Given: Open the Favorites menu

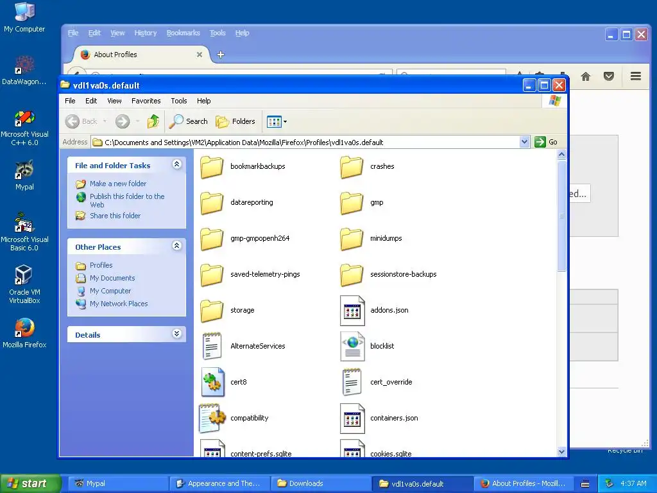Looking at the screenshot, I should (146, 101).
